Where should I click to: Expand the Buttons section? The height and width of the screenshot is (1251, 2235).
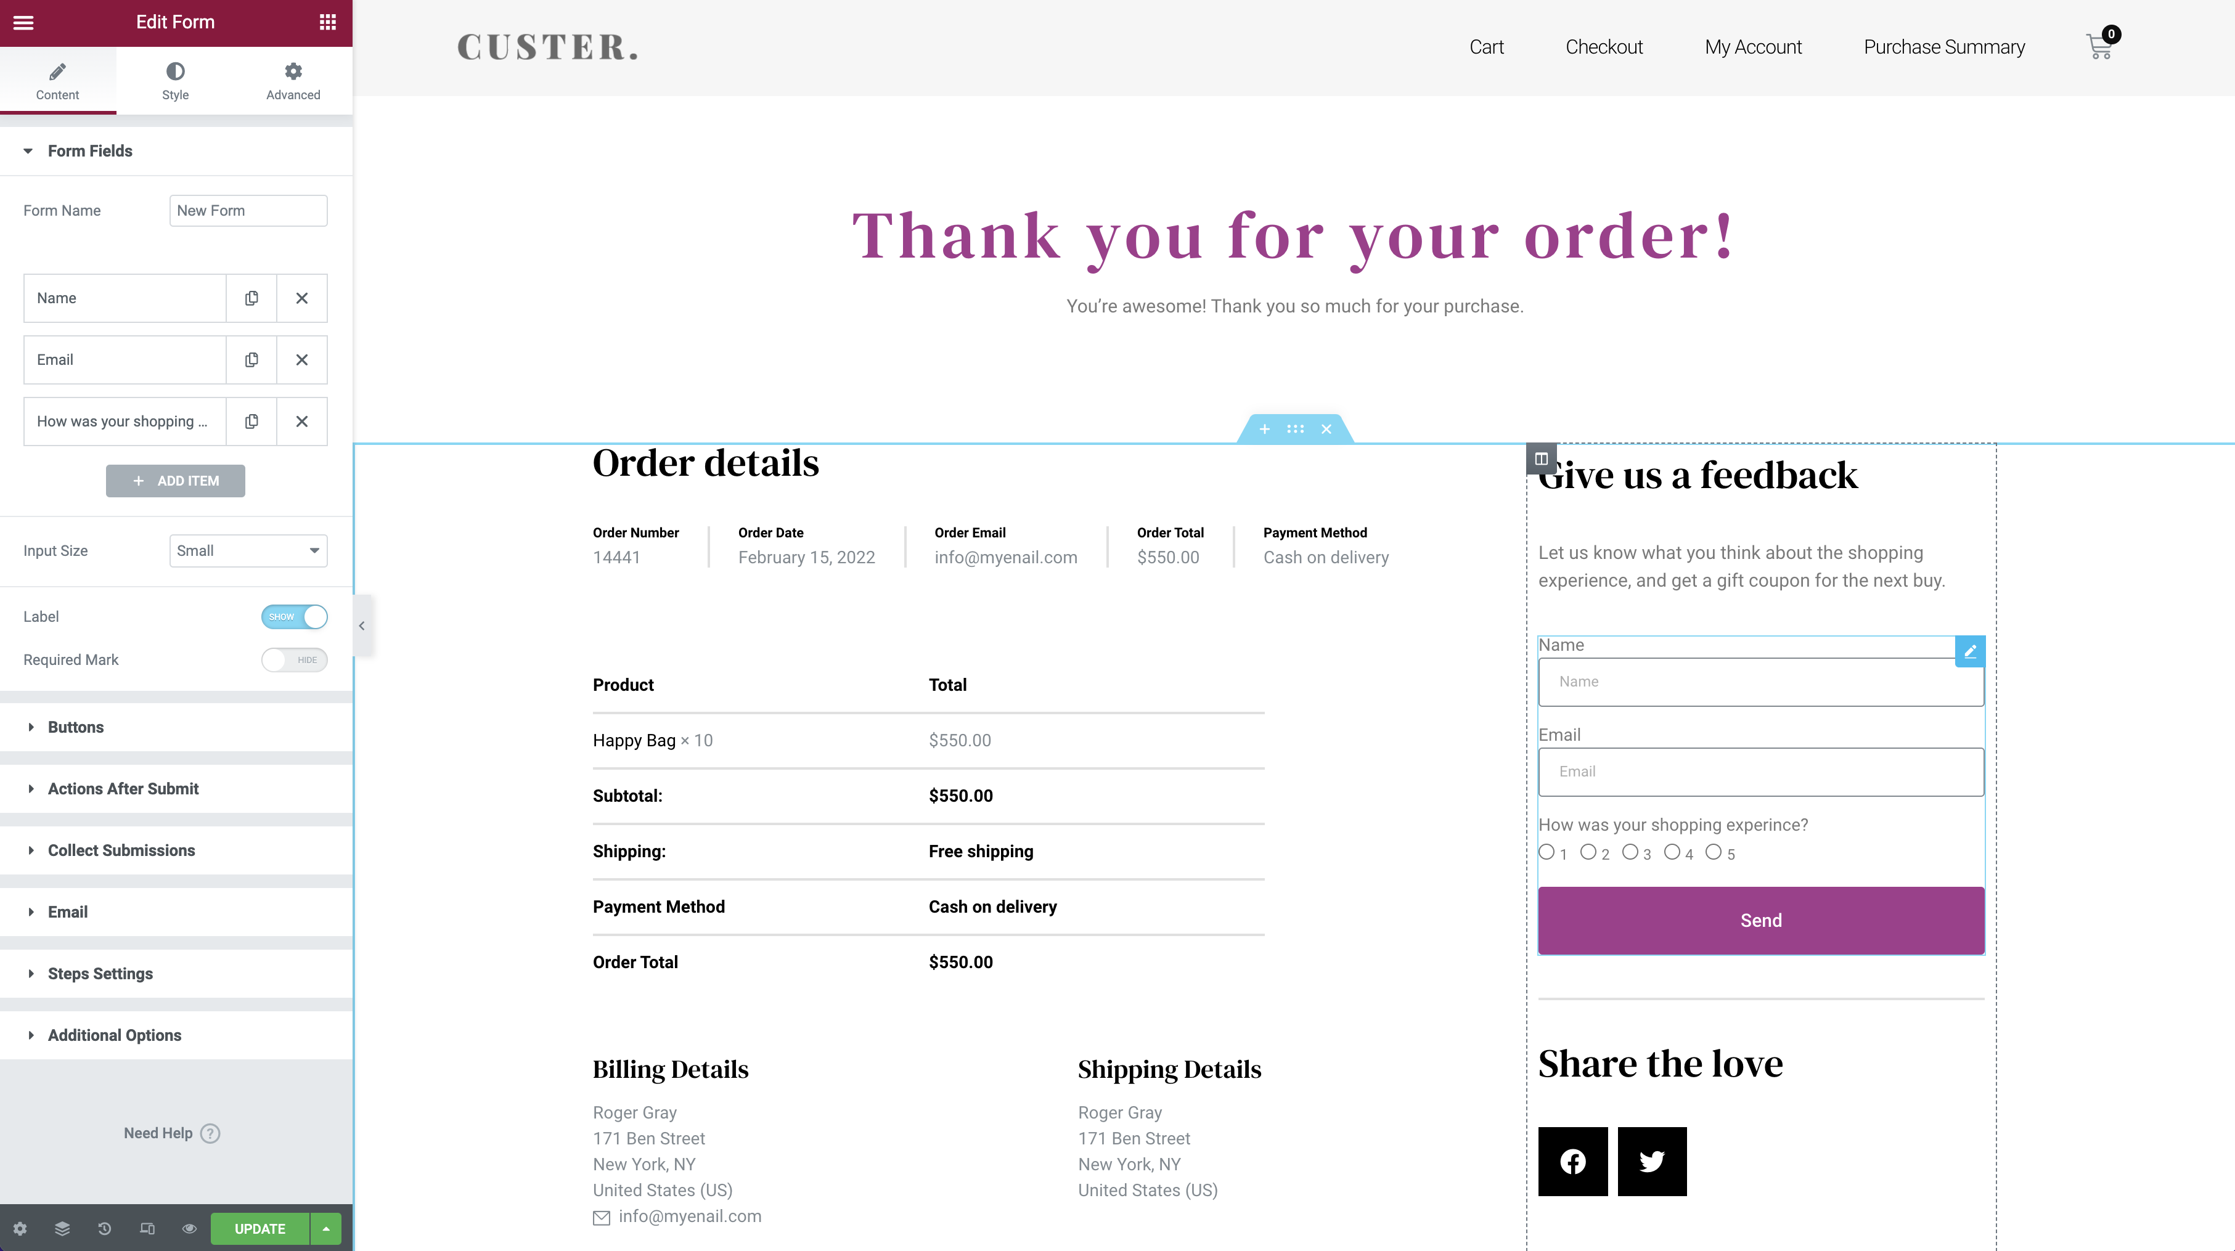click(75, 726)
